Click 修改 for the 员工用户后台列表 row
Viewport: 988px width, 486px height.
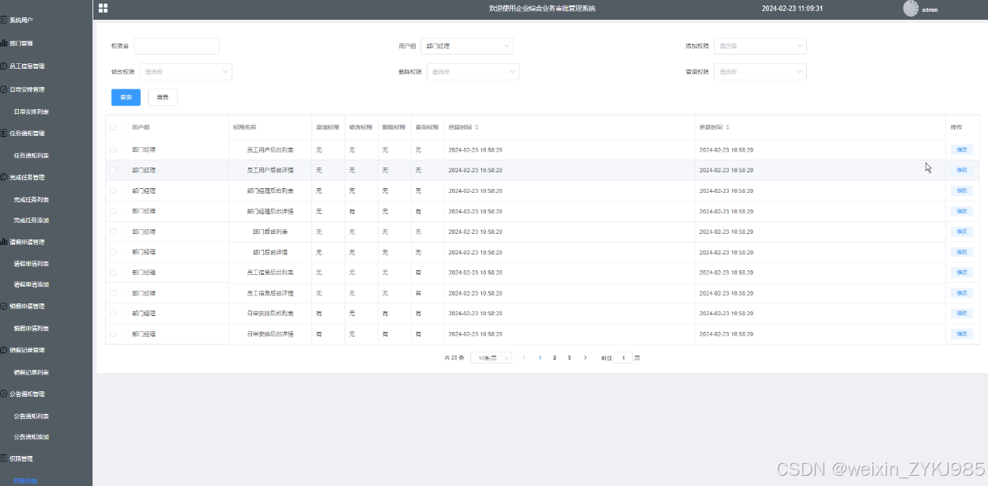tap(962, 149)
